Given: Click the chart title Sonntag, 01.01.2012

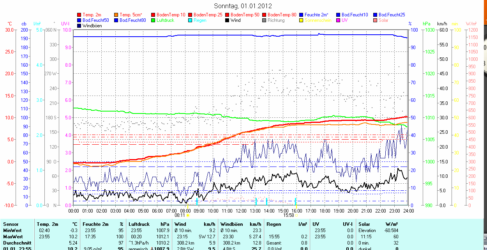Looking at the screenshot, I should [x=243, y=6].
